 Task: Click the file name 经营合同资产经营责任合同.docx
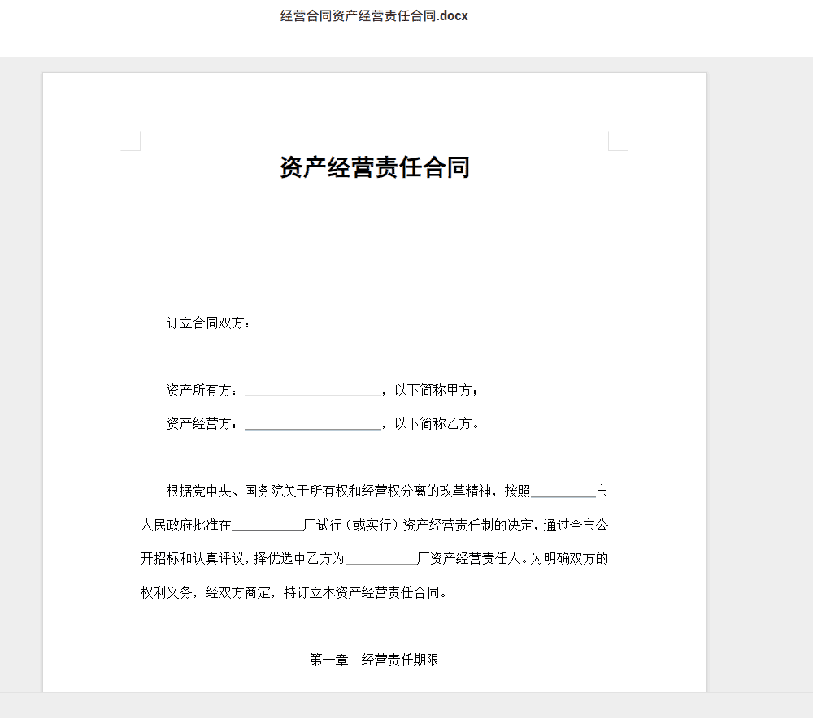[374, 16]
